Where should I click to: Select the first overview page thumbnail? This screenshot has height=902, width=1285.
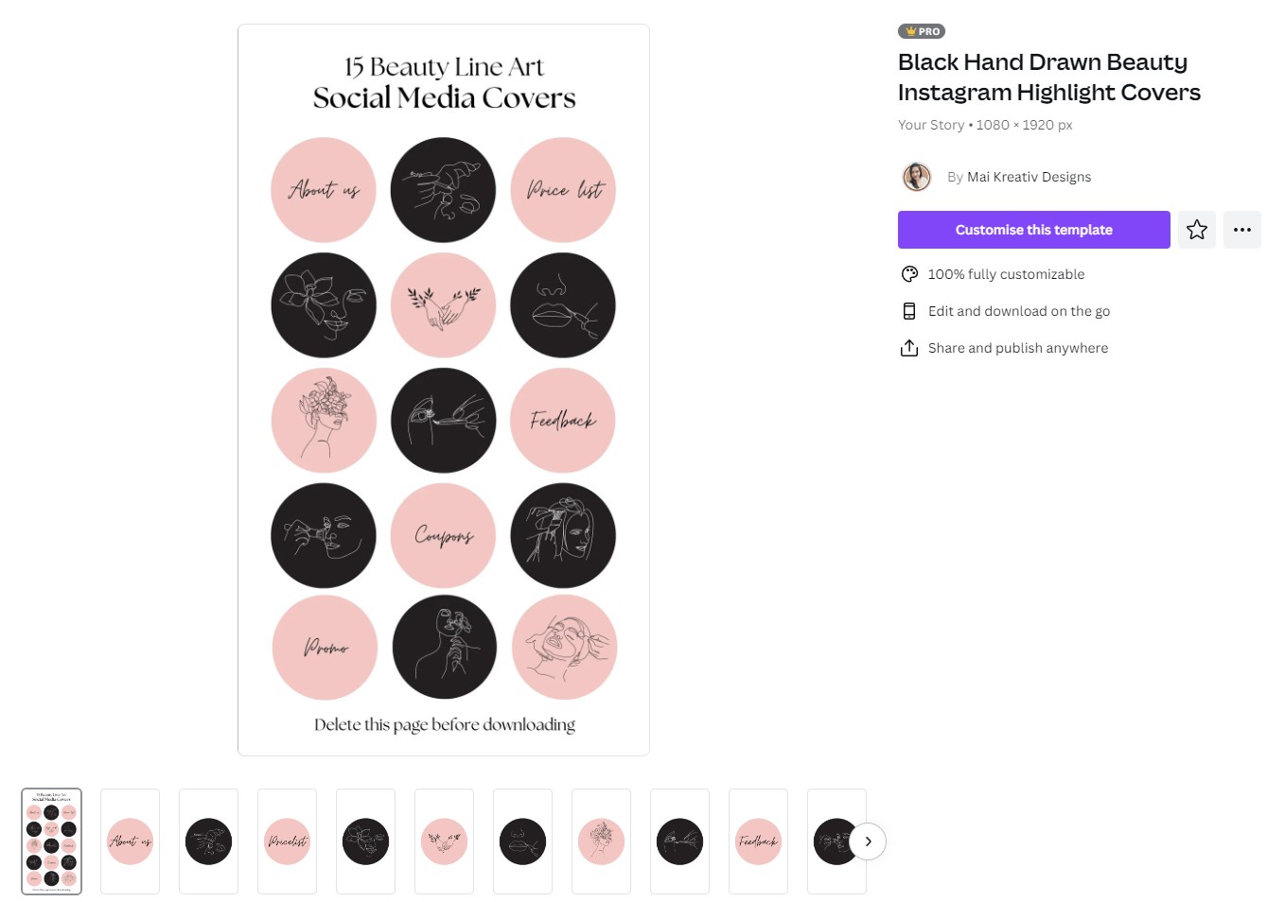point(52,841)
